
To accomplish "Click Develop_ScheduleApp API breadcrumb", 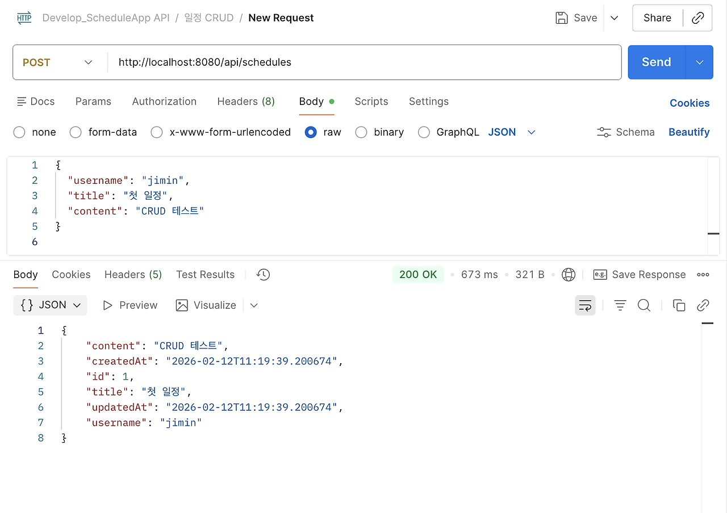I will pyautogui.click(x=106, y=18).
